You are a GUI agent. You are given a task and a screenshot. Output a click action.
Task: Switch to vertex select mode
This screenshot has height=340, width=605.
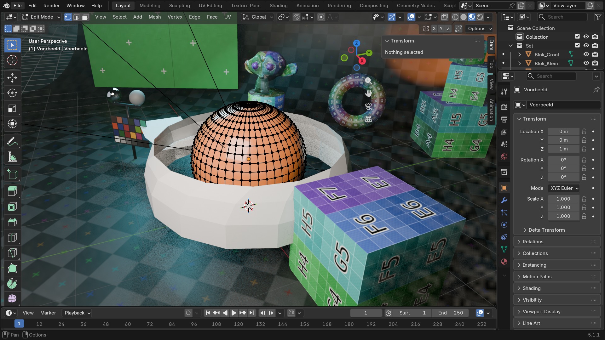pos(68,17)
